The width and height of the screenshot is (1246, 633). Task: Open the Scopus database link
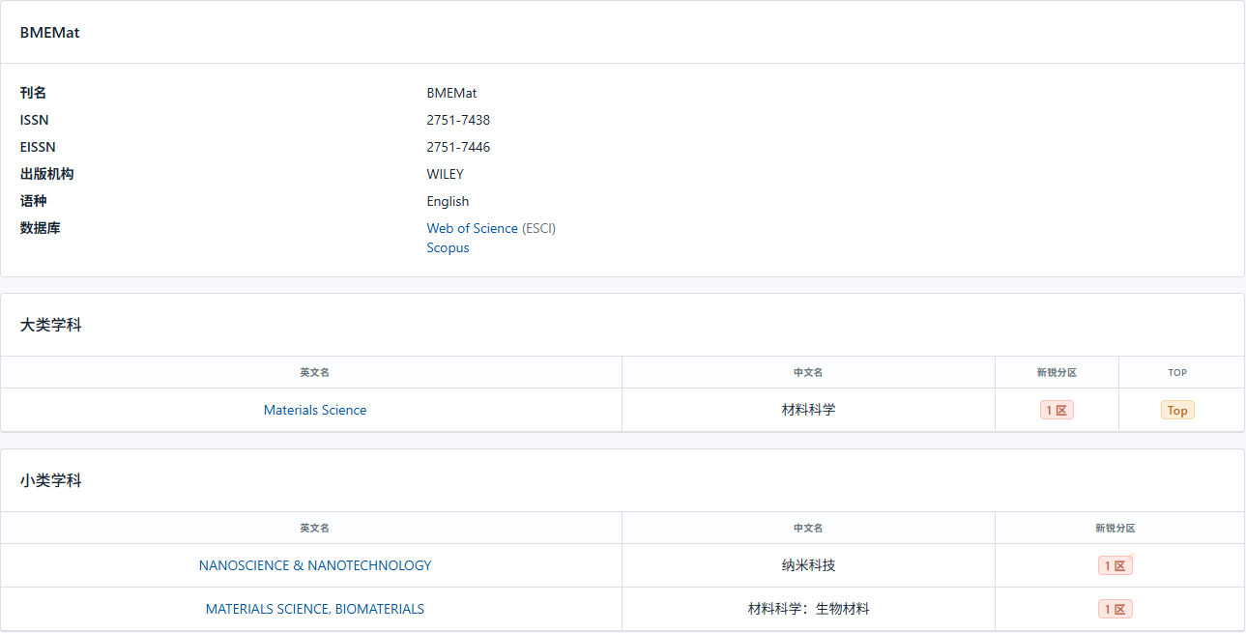coord(448,247)
